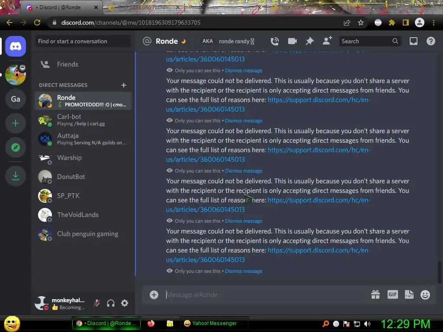Viewport: 443px width, 332px height.
Task: Start a voice call with Ronde
Action: 275,41
